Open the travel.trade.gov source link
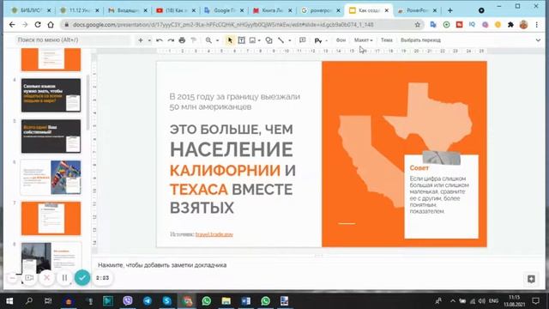 pos(214,234)
